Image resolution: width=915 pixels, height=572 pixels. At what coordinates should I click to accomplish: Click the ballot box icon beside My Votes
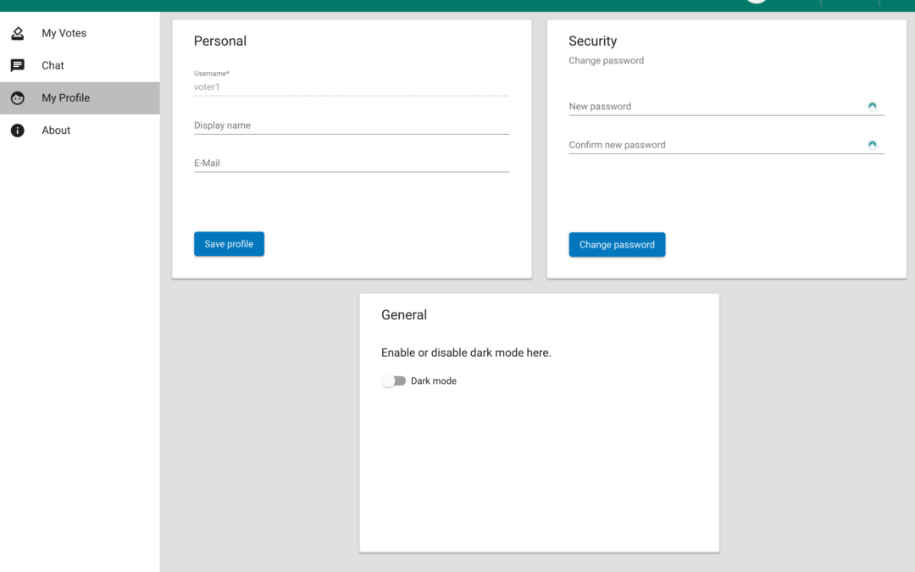[17, 34]
